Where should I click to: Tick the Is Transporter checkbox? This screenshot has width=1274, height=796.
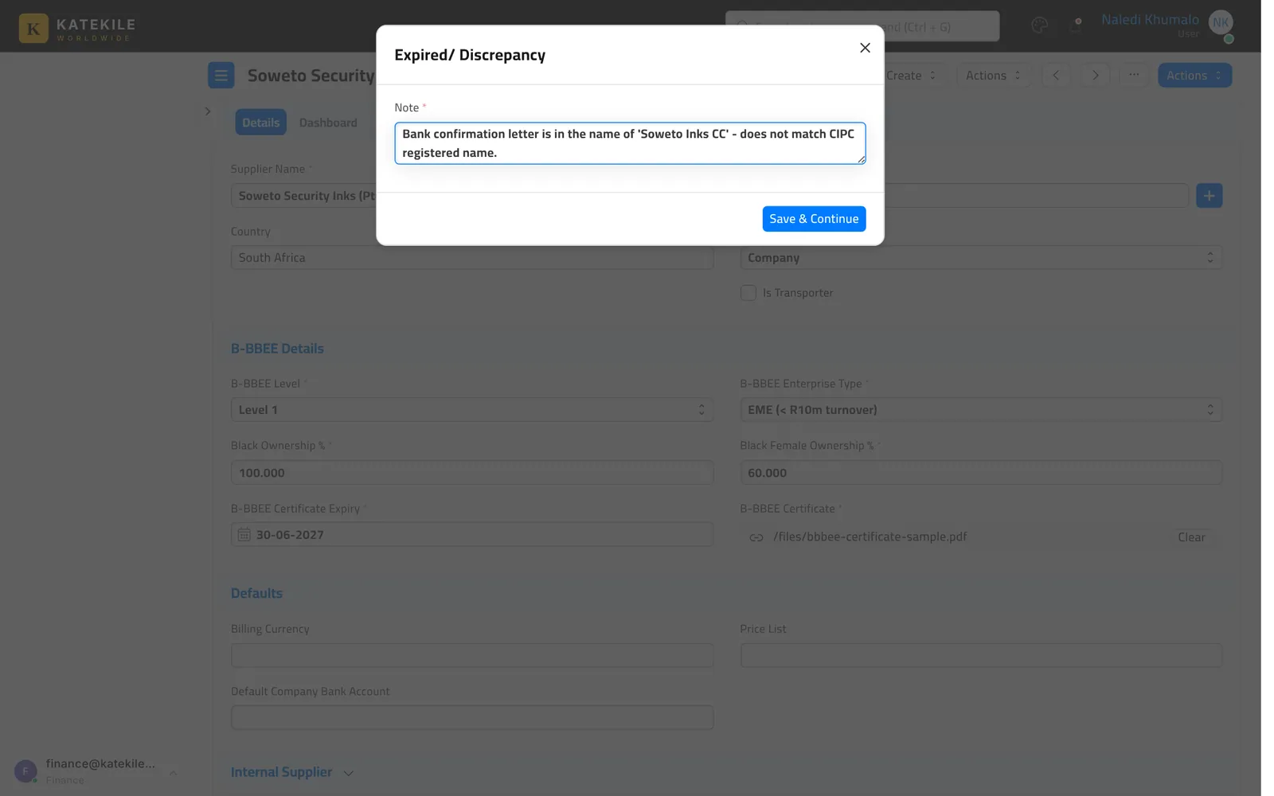(748, 293)
